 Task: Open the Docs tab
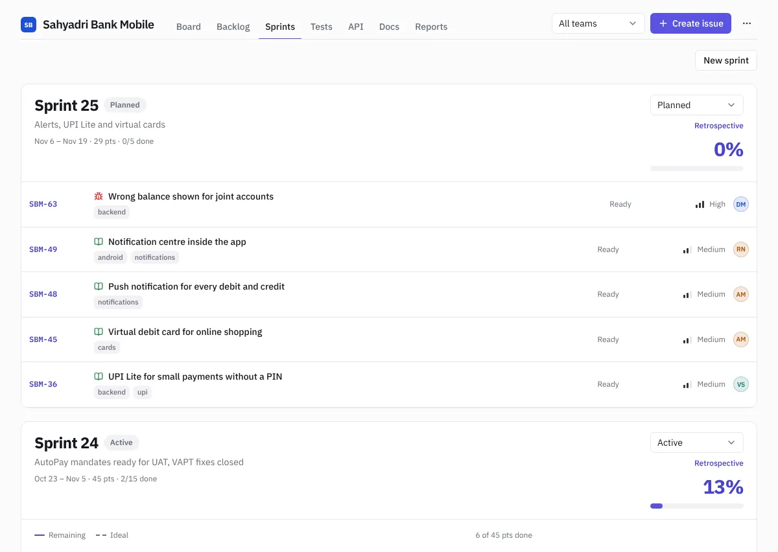pyautogui.click(x=389, y=27)
